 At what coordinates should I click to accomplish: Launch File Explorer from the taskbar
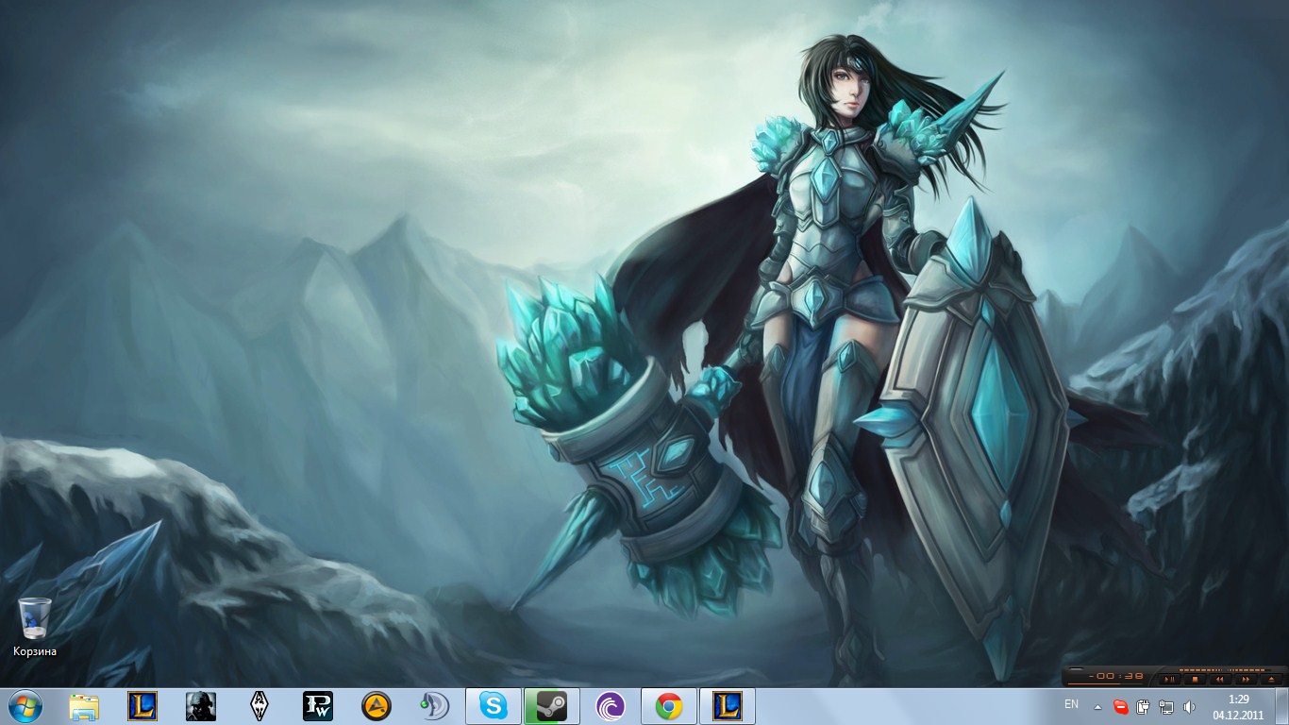(84, 706)
